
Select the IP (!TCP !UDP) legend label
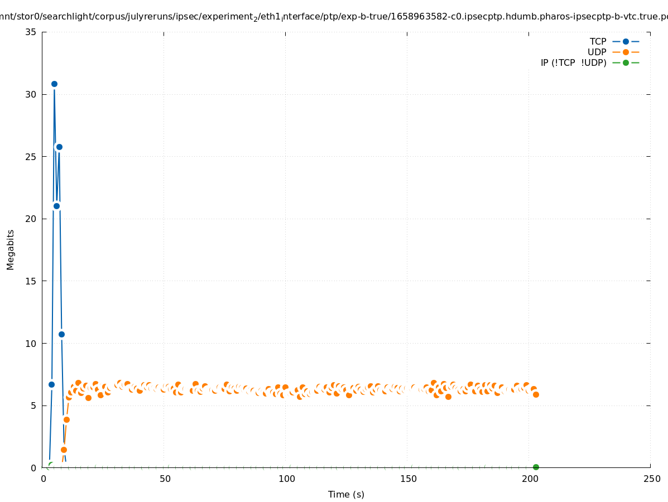tap(573, 62)
